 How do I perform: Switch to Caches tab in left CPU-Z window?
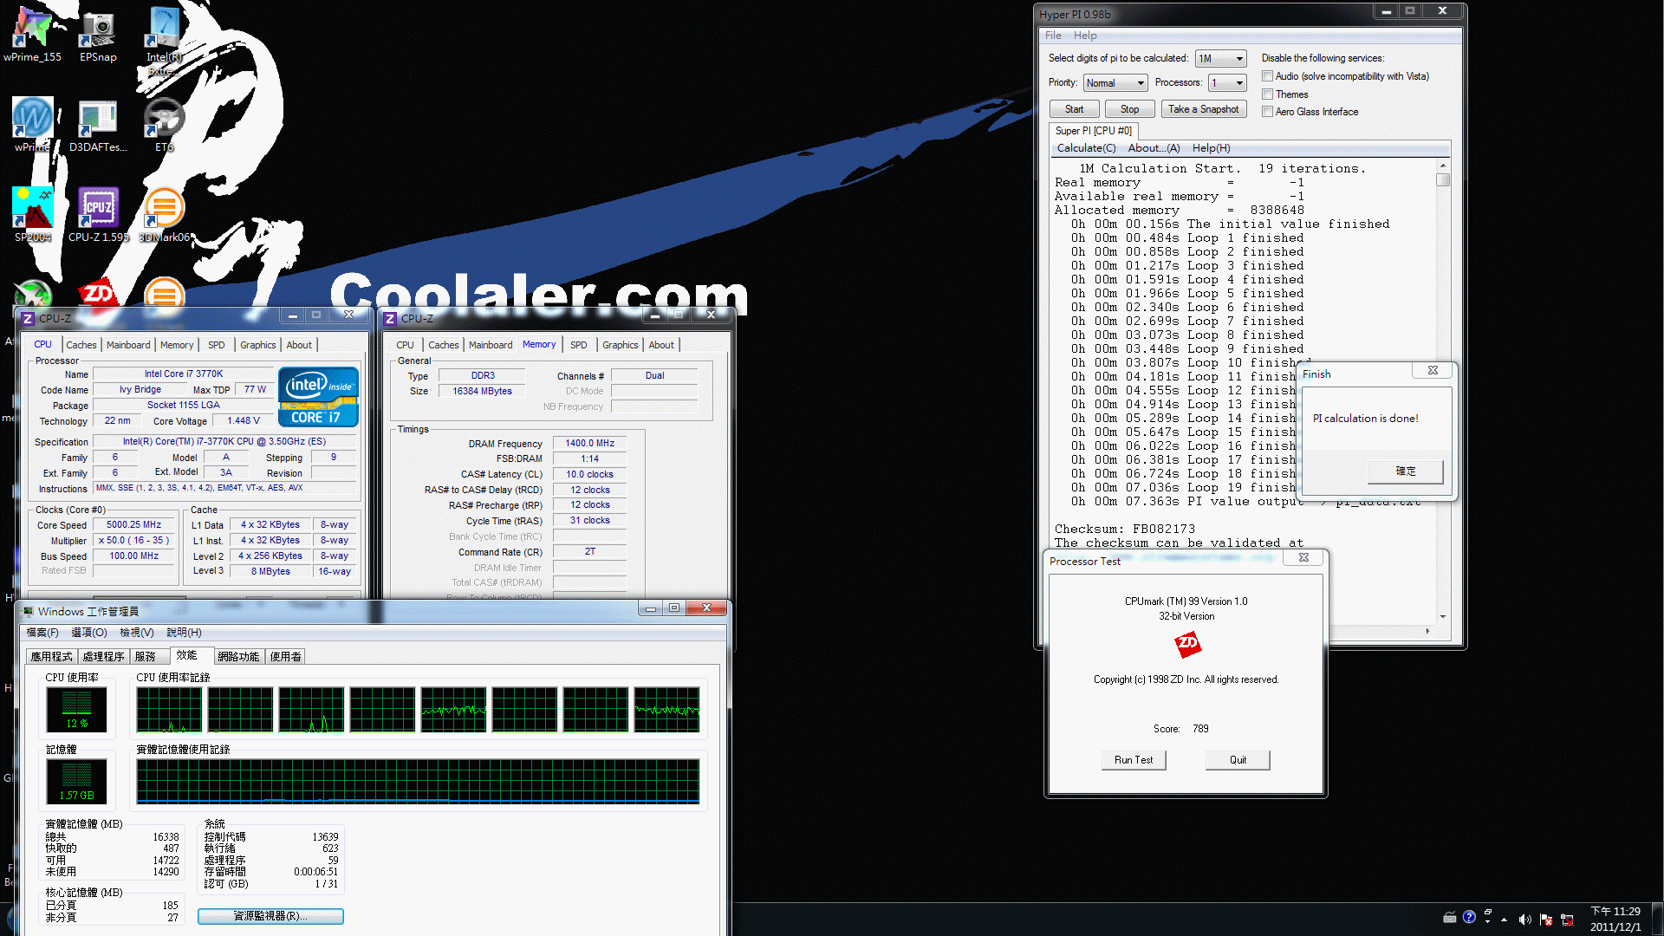(x=81, y=345)
